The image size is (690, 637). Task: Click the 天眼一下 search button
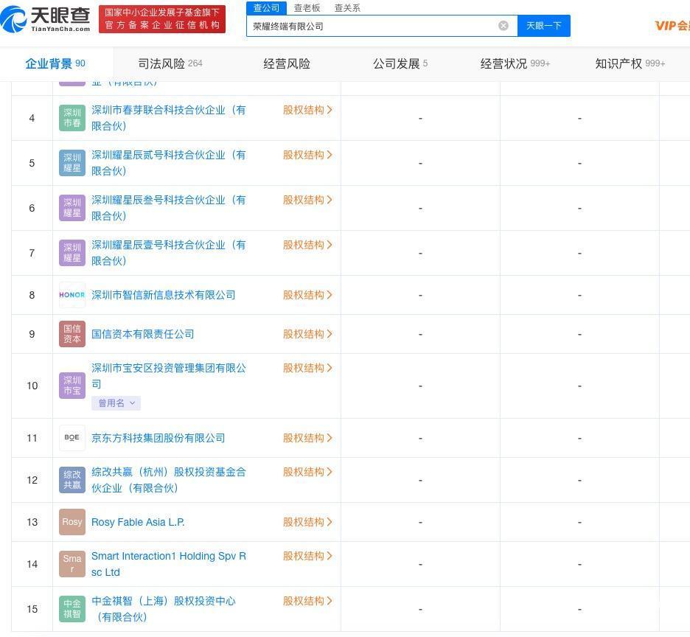pyautogui.click(x=543, y=26)
